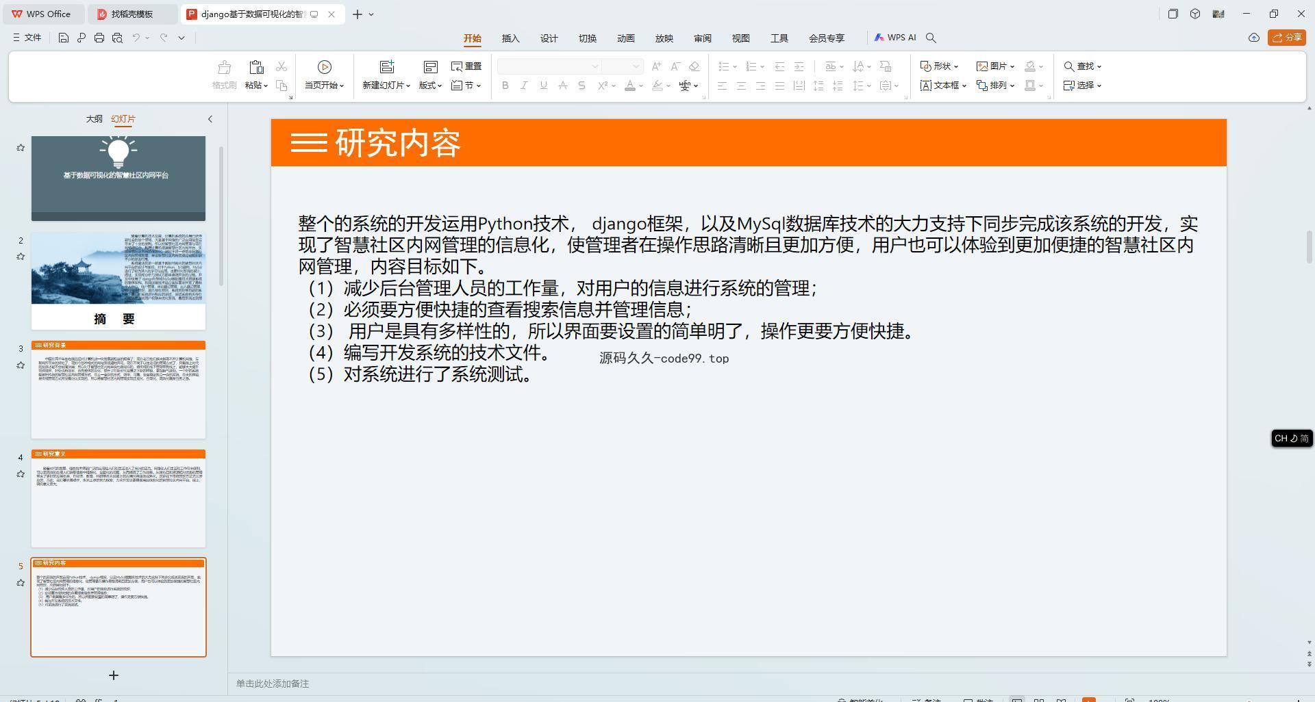Image resolution: width=1315 pixels, height=702 pixels.
Task: Toggle text Shadow (S) formatting
Action: pyautogui.click(x=582, y=86)
